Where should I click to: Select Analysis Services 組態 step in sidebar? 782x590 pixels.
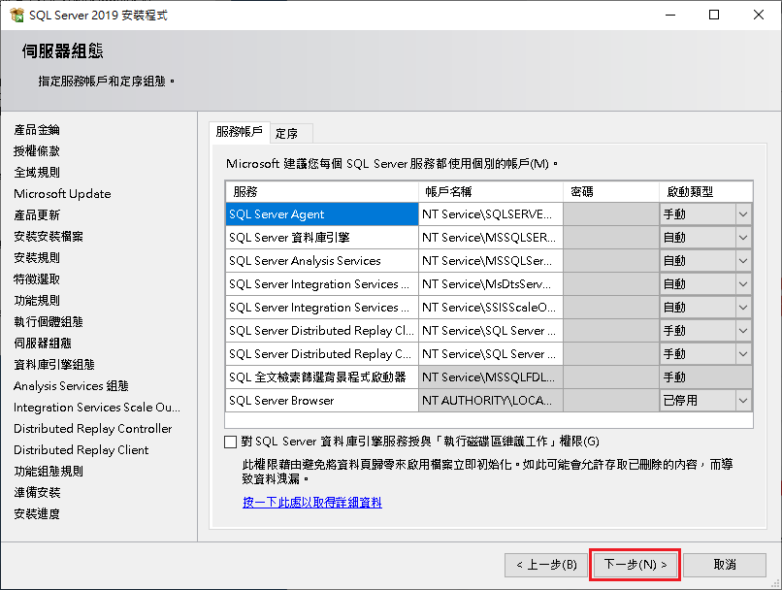(x=71, y=386)
